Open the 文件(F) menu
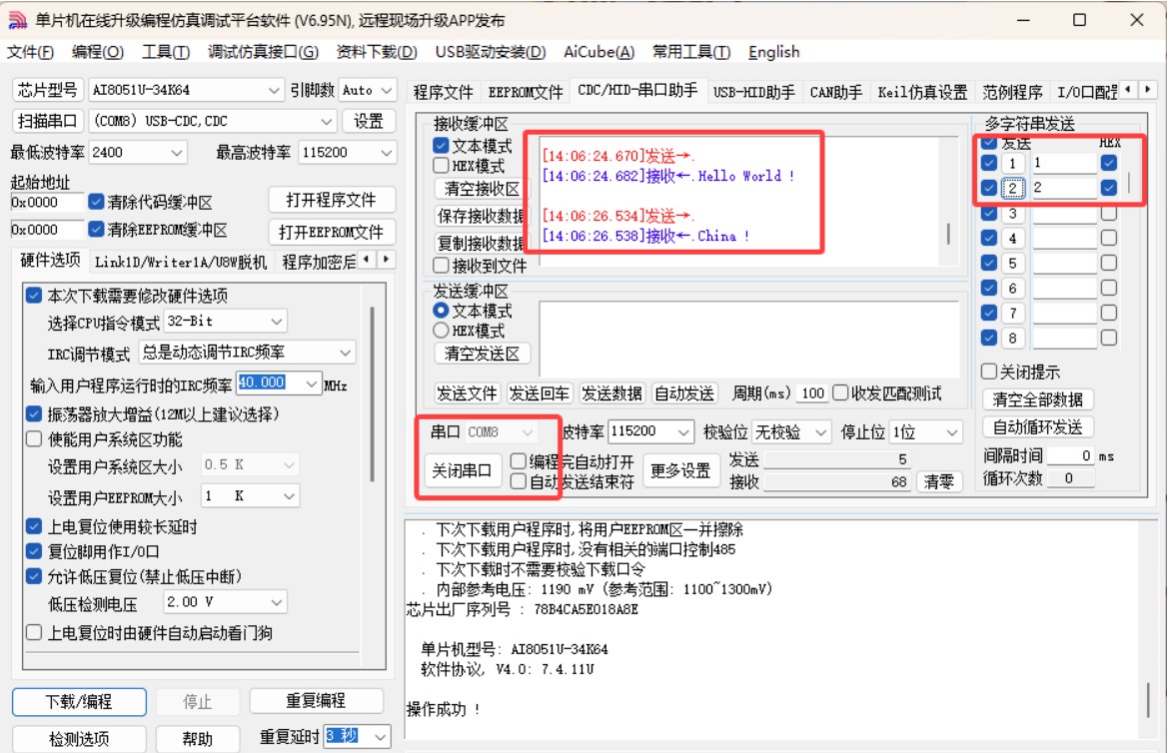The image size is (1174, 753). click(30, 52)
